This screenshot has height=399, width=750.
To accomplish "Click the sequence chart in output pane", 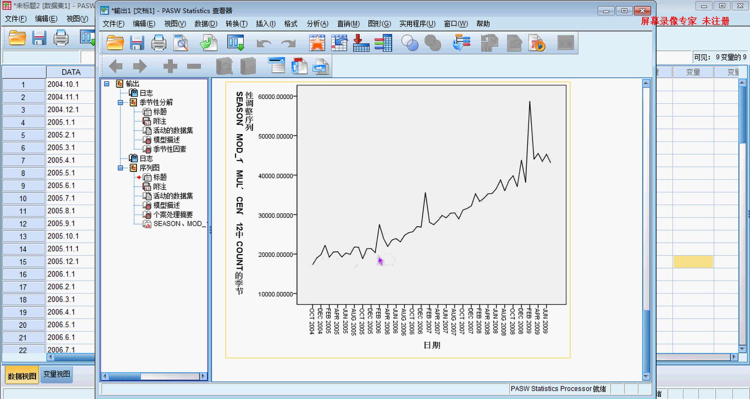I will click(x=398, y=219).
